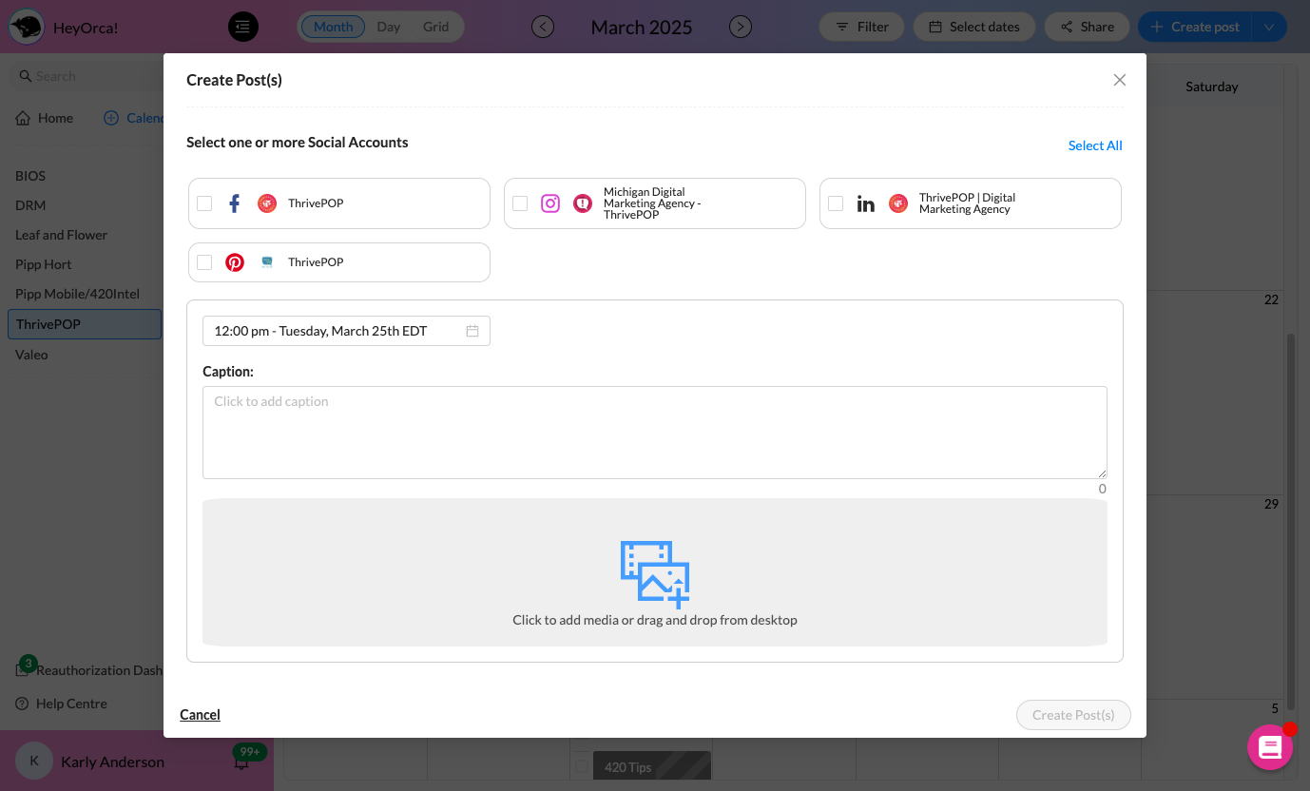The height and width of the screenshot is (791, 1310).
Task: Click the Create Post(s) submit button
Action: click(1073, 715)
